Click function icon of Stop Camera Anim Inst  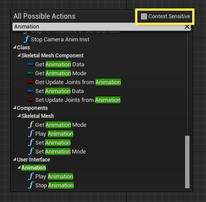pos(26,39)
